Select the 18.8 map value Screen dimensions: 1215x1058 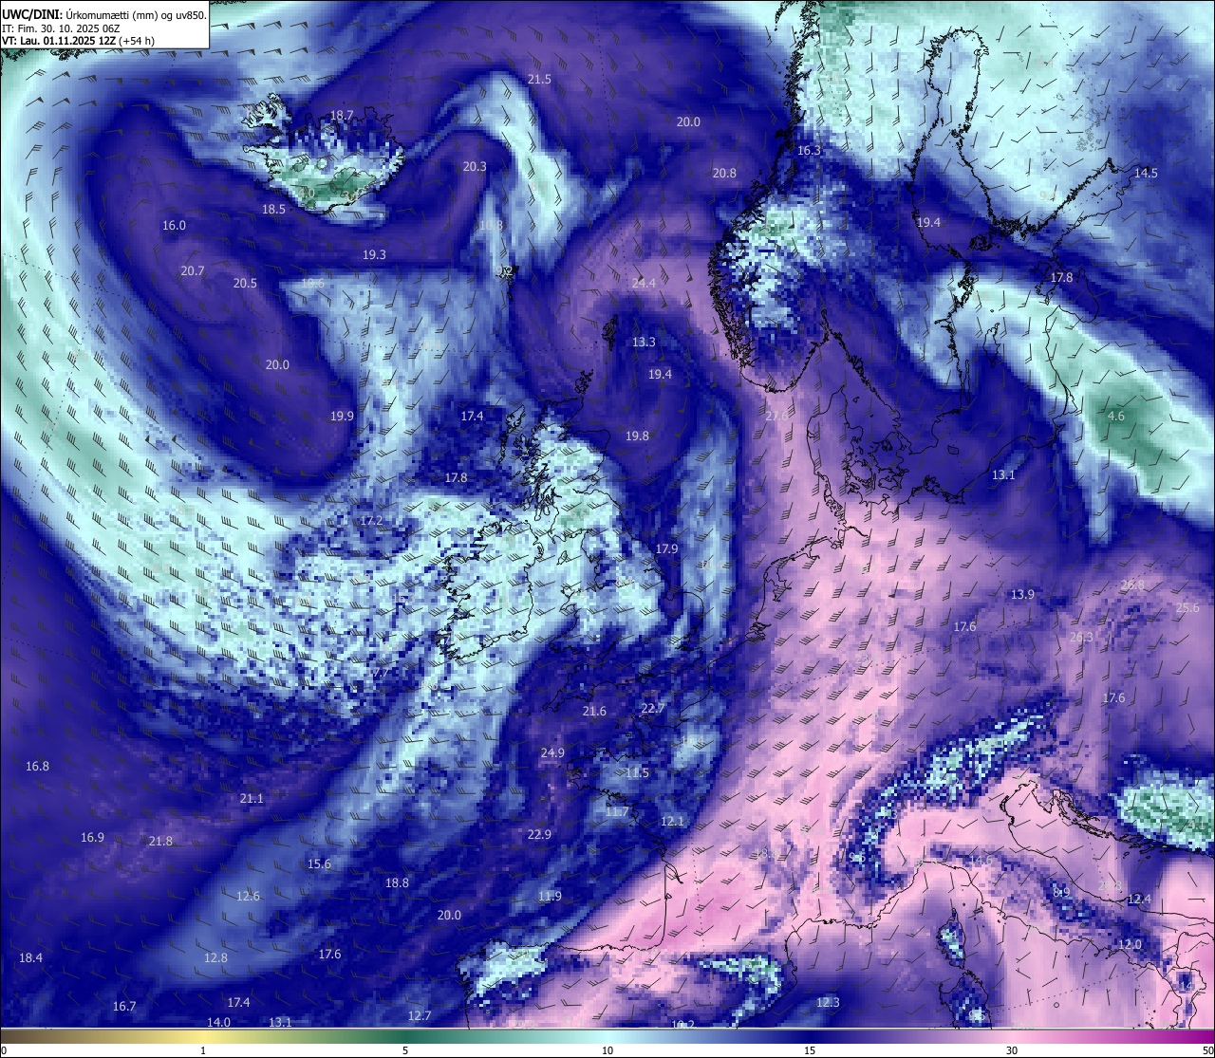click(x=397, y=883)
